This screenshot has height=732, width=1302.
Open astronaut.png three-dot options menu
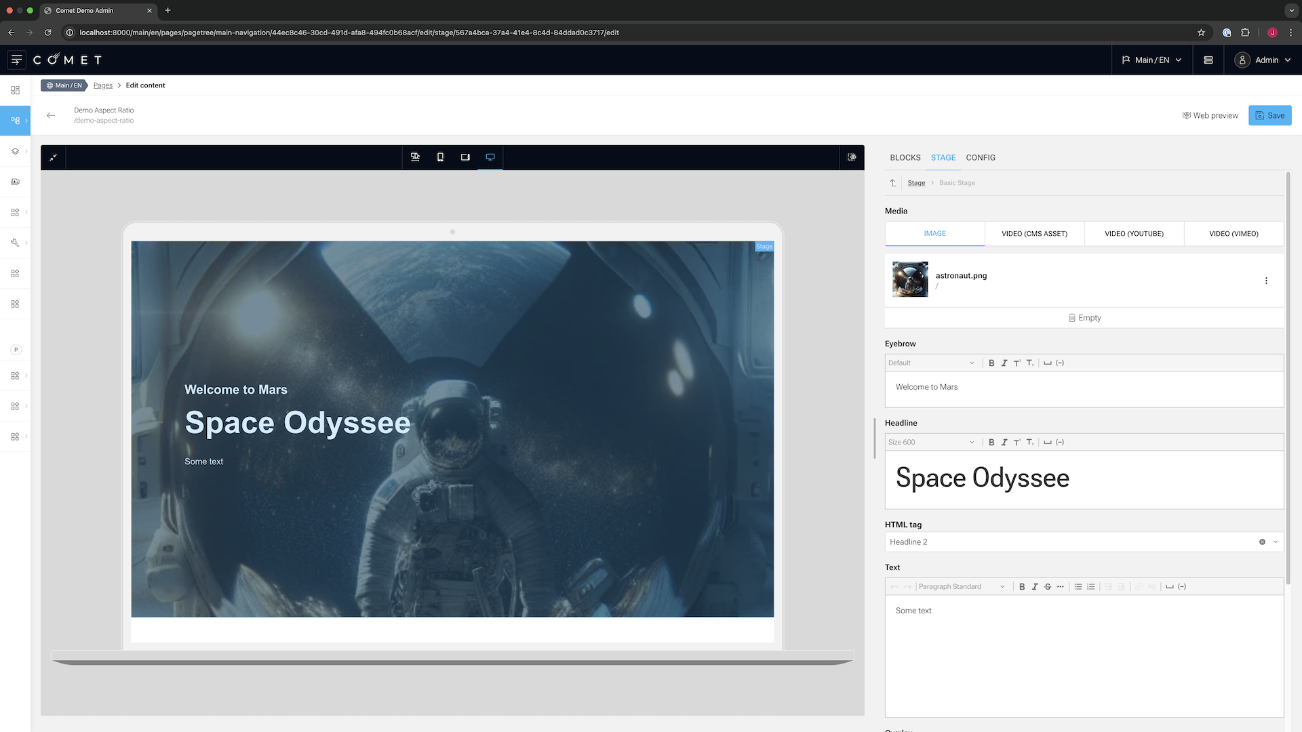pyautogui.click(x=1266, y=281)
